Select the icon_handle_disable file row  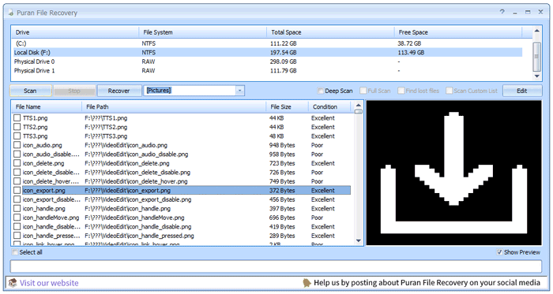coord(182,227)
